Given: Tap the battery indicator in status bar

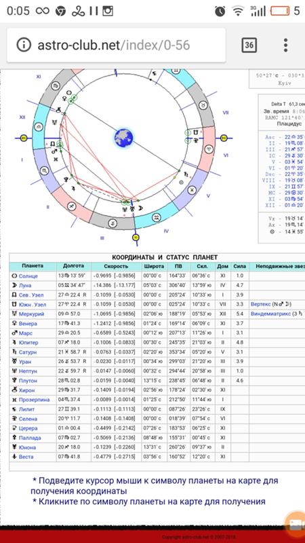Looking at the screenshot, I should point(280,11).
